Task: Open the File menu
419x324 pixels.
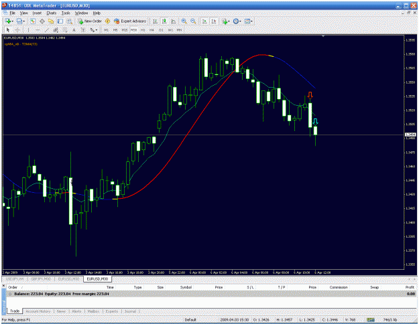Action: pos(12,13)
